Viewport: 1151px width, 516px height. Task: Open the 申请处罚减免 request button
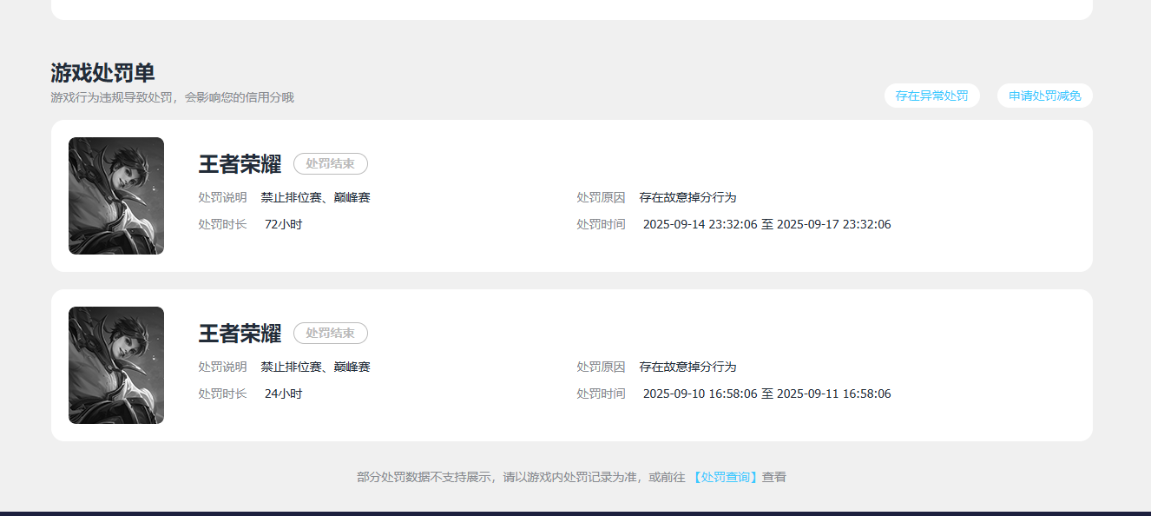tap(1045, 96)
